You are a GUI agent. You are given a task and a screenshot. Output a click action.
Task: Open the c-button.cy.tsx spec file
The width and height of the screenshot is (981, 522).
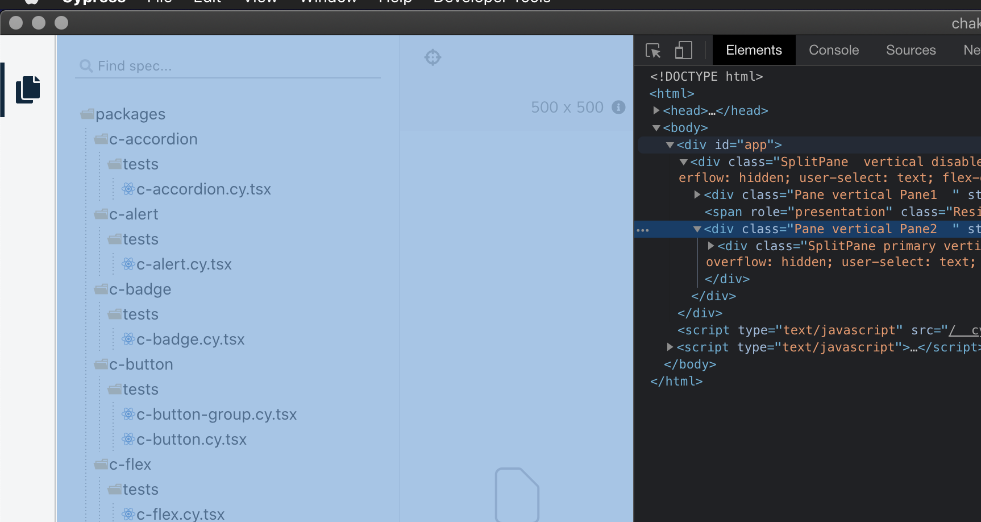192,440
